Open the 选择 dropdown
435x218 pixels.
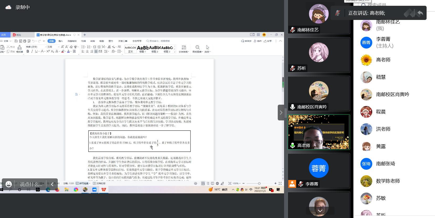click(x=207, y=49)
